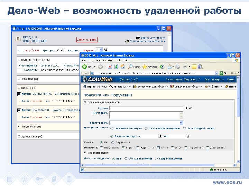Click the yellow note icon in IE toolbar
This screenshot has width=249, height=186.
pos(194,67)
